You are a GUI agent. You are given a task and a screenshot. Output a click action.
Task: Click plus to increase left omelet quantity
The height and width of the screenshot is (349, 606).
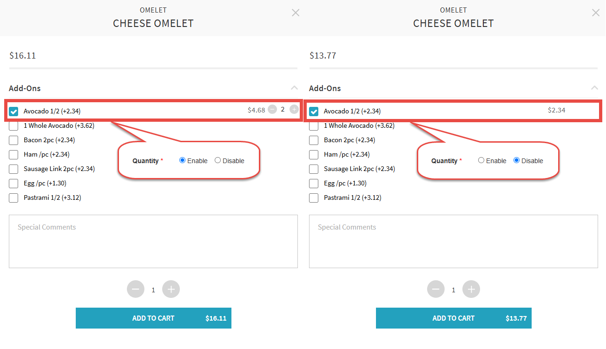[x=171, y=290]
